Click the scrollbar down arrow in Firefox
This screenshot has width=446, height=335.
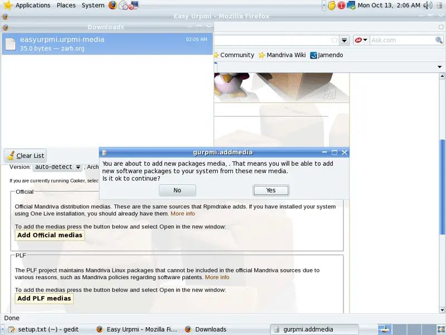442,310
